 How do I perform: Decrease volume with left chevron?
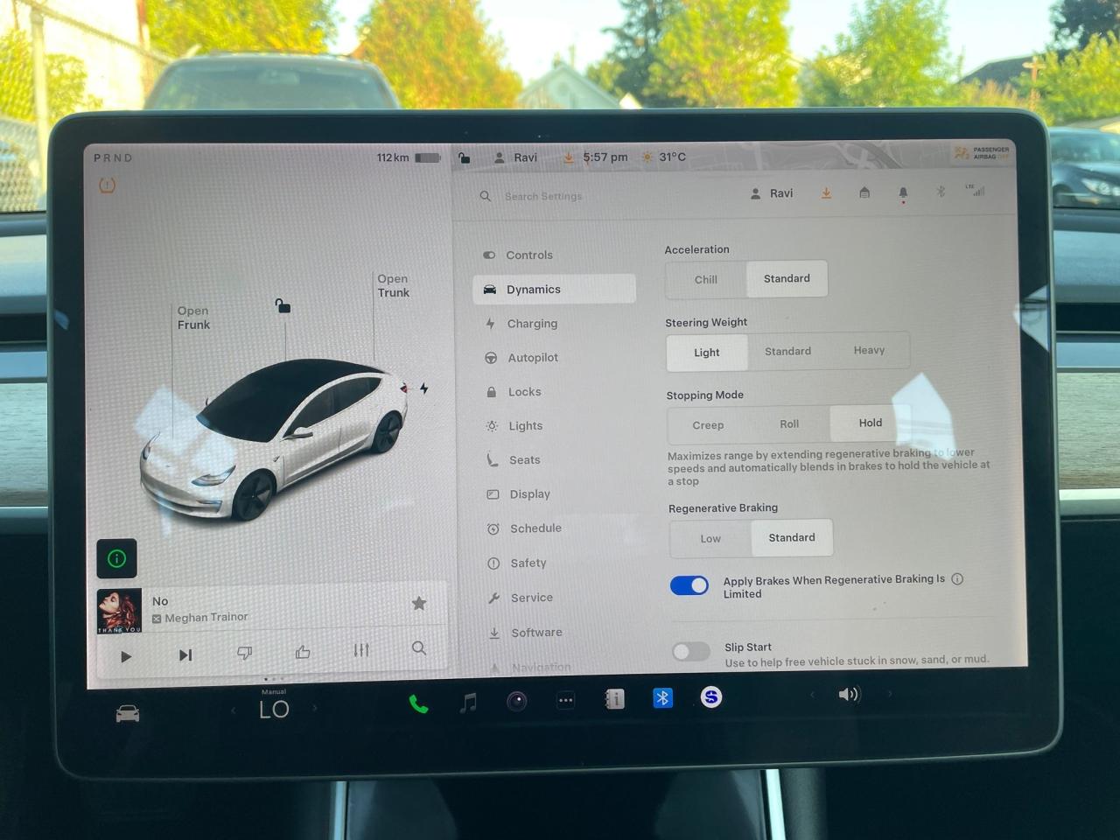[x=812, y=695]
